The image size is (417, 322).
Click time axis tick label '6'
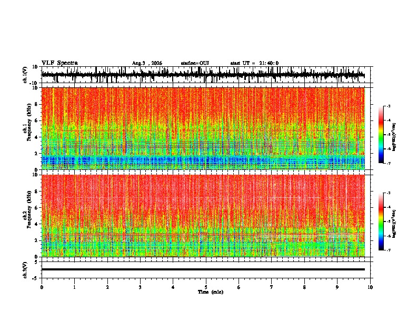pos(239,287)
